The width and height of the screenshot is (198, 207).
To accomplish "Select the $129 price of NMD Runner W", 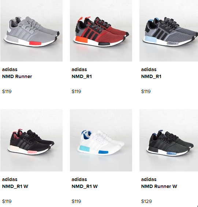I will pos(146,202).
